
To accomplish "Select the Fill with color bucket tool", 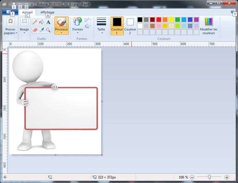I will coord(41,22).
